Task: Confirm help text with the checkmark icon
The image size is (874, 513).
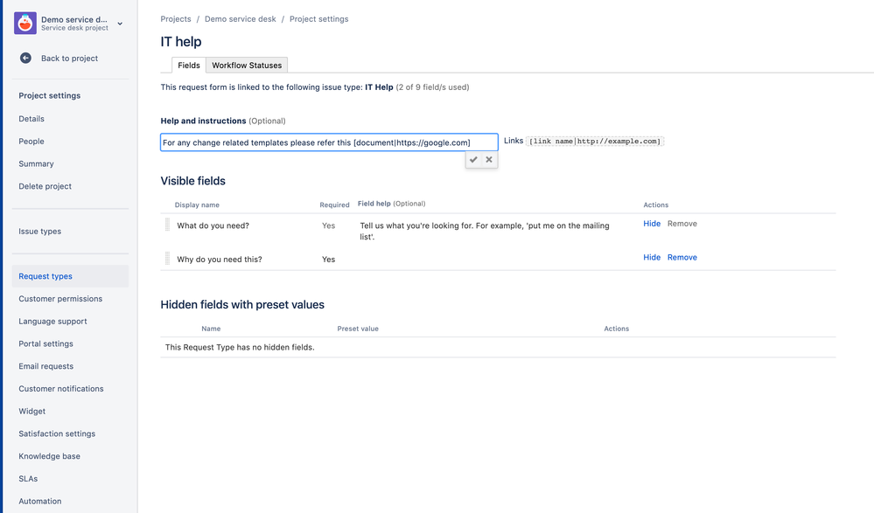Action: (x=473, y=160)
